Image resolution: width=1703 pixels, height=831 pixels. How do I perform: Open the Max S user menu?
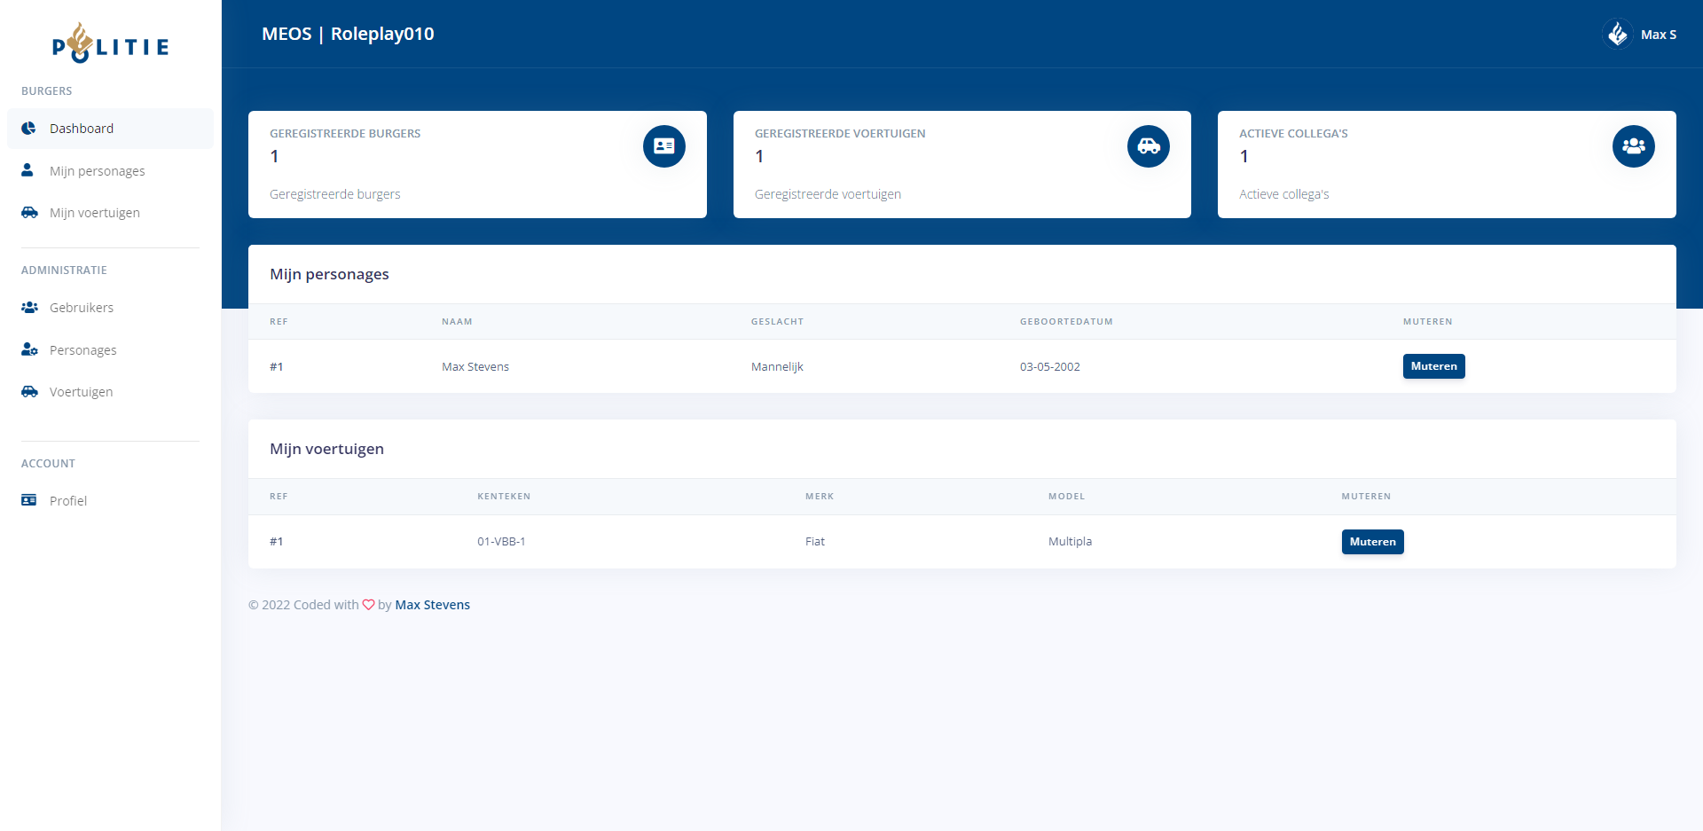point(1657,35)
